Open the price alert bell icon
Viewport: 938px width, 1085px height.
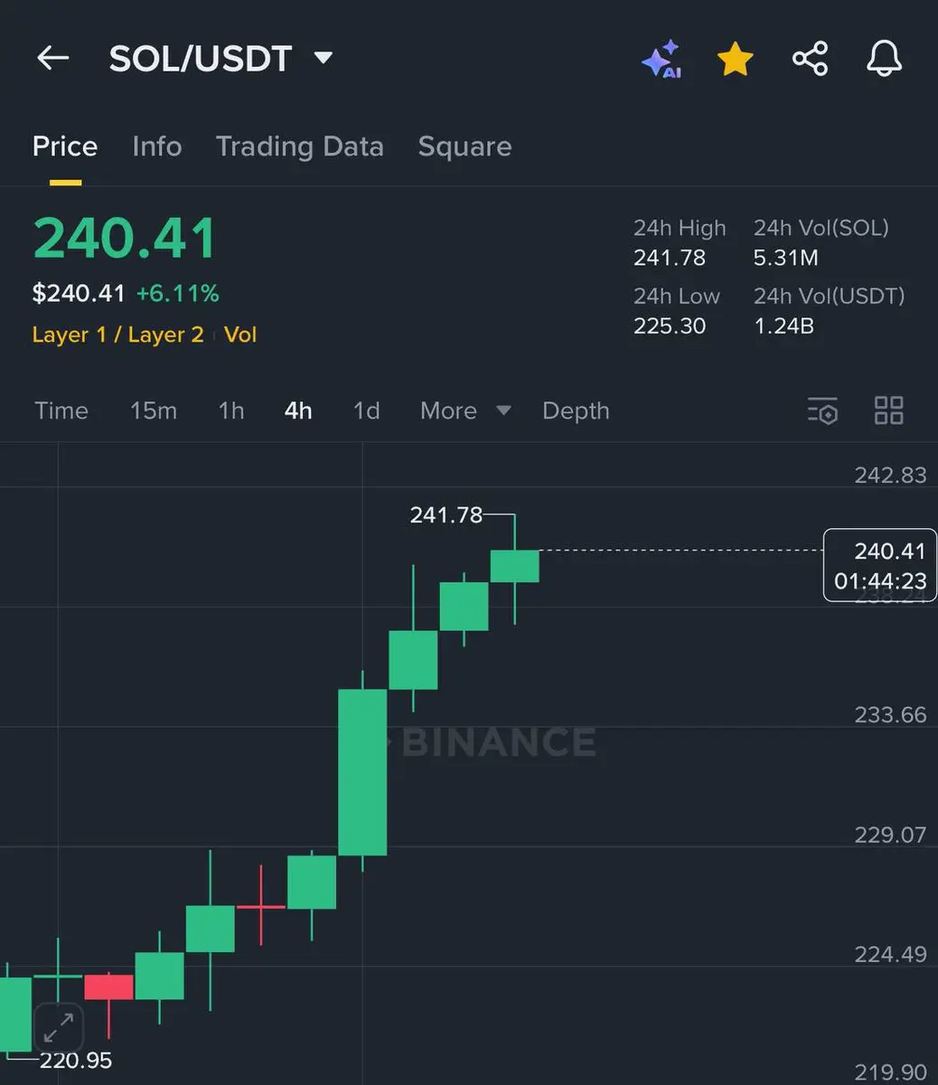(x=884, y=59)
